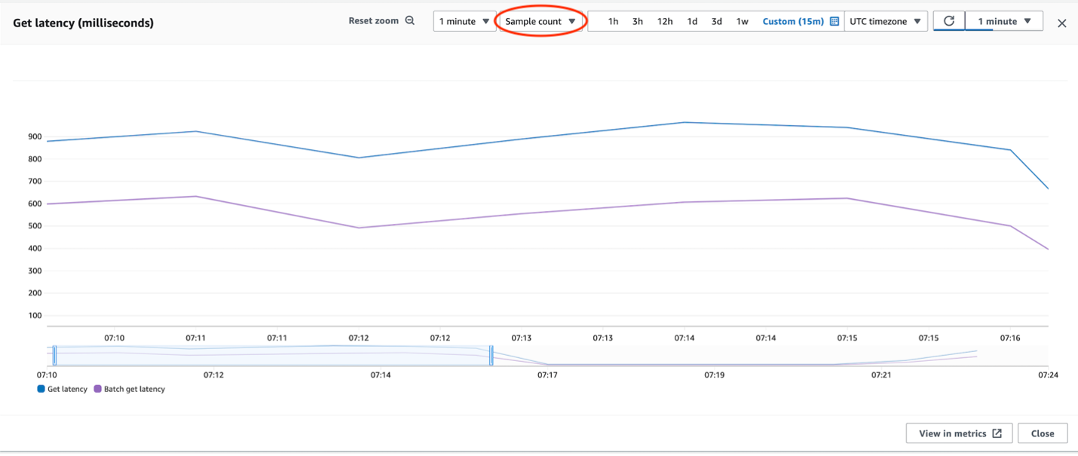The height and width of the screenshot is (456, 1078).
Task: Click the refresh icon to reload the chart
Action: pos(948,21)
